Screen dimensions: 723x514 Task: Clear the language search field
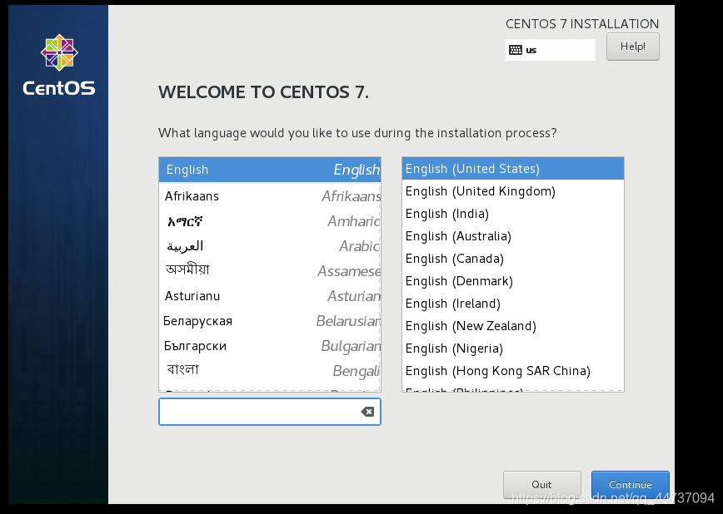pyautogui.click(x=367, y=412)
